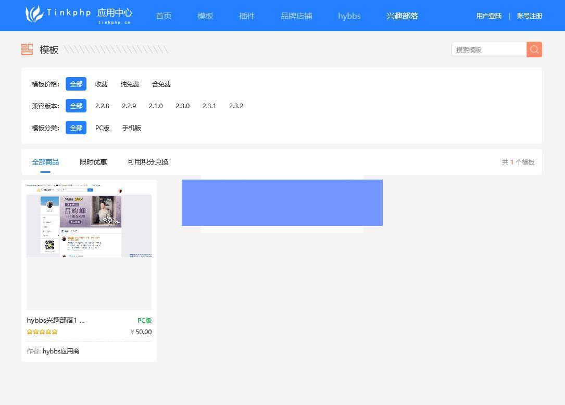Click the 用户登陆 link
Viewport: 565px width, 405px height.
click(x=488, y=16)
